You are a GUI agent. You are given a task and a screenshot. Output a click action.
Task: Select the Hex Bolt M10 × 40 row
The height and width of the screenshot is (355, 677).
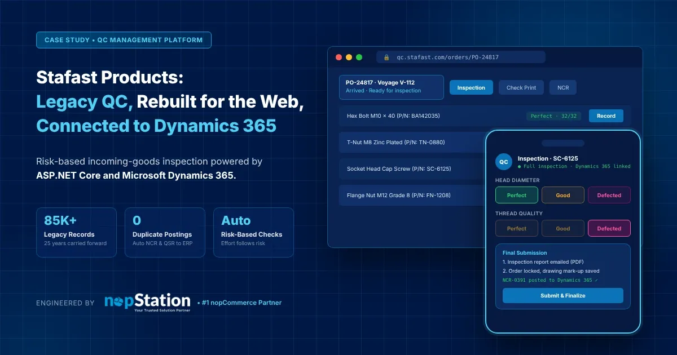point(485,116)
